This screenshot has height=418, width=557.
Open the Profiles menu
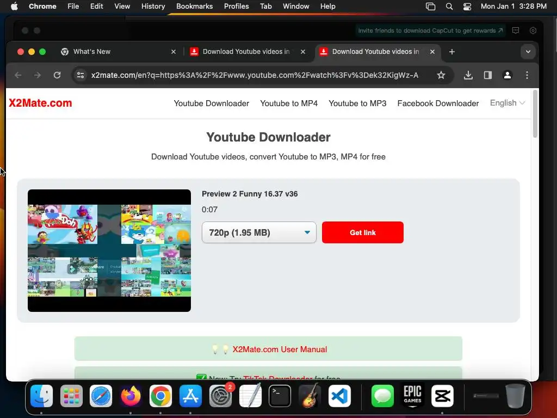(236, 7)
